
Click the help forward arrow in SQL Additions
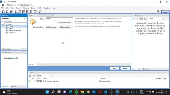pos(137,19)
